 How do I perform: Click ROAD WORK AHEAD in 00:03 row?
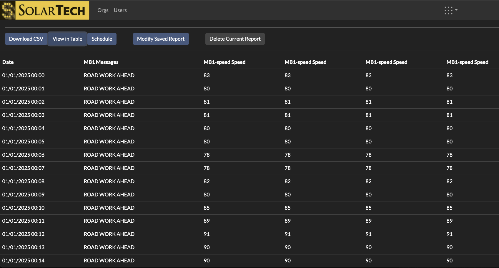(109, 115)
